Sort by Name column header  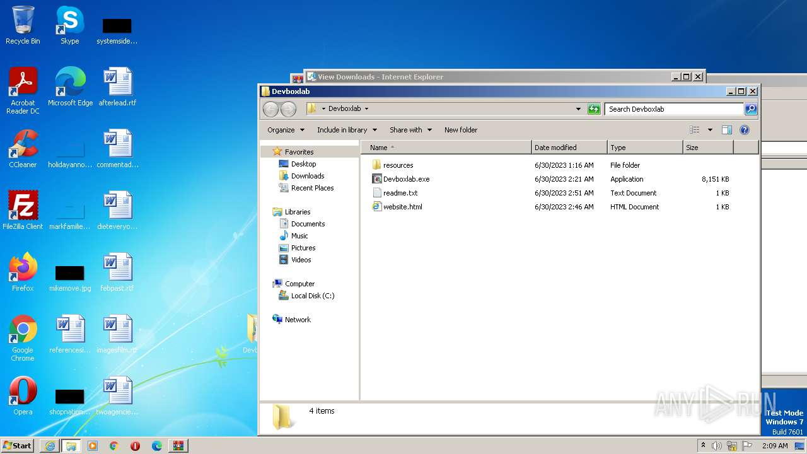point(446,148)
